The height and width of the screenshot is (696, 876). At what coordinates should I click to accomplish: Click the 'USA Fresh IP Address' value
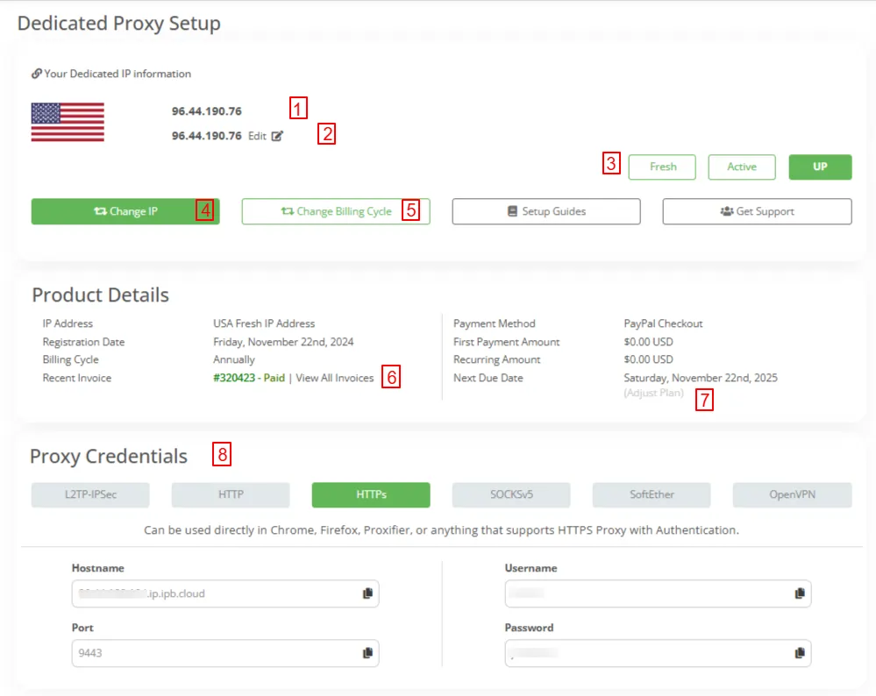[x=264, y=323]
